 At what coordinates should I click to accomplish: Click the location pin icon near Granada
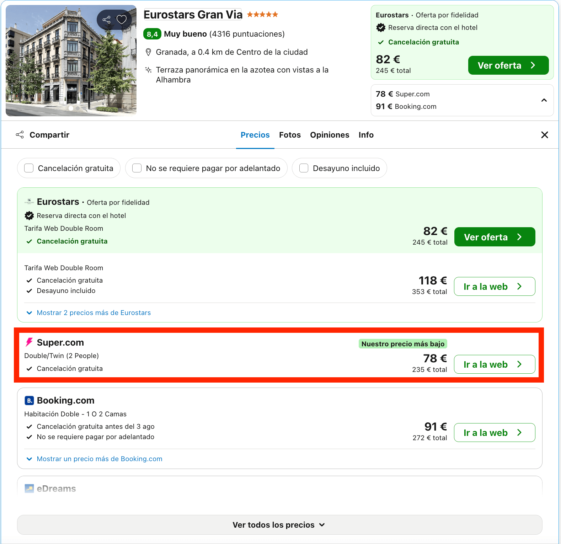point(149,52)
